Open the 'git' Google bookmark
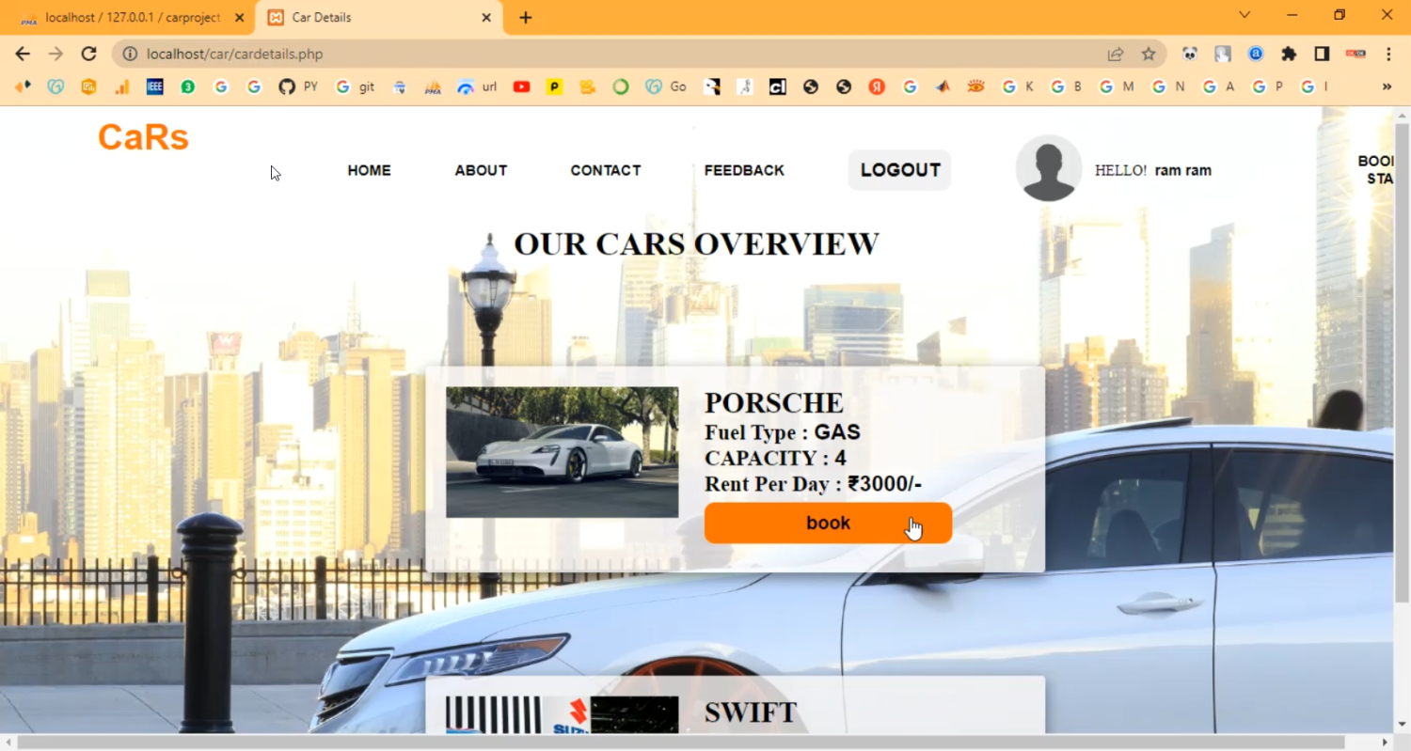The image size is (1411, 751). pos(355,86)
